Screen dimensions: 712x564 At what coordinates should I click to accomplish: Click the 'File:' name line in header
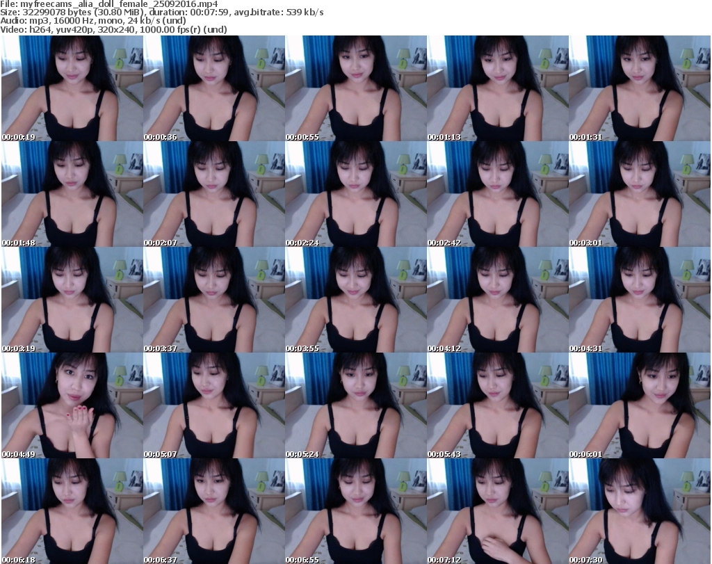coord(109,4)
